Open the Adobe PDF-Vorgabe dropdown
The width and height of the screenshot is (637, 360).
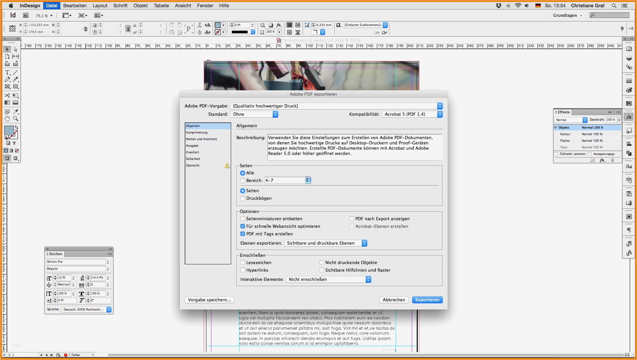336,106
